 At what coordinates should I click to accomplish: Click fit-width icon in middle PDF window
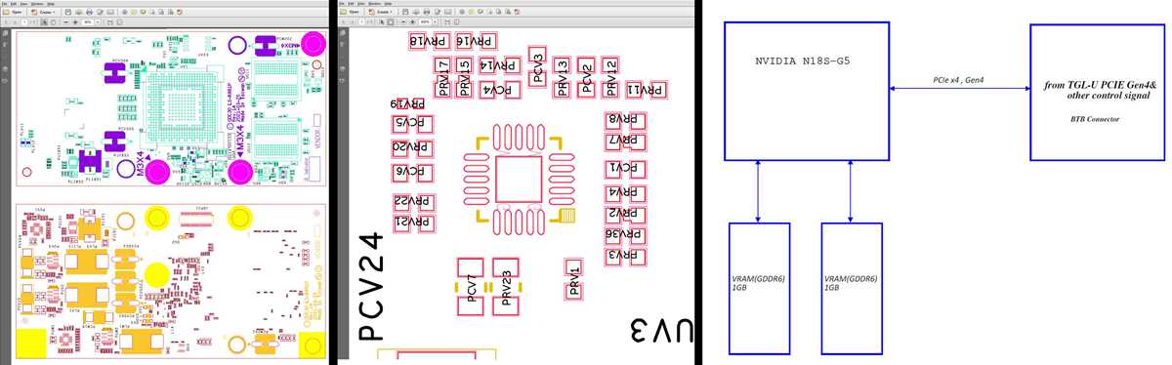click(x=446, y=21)
